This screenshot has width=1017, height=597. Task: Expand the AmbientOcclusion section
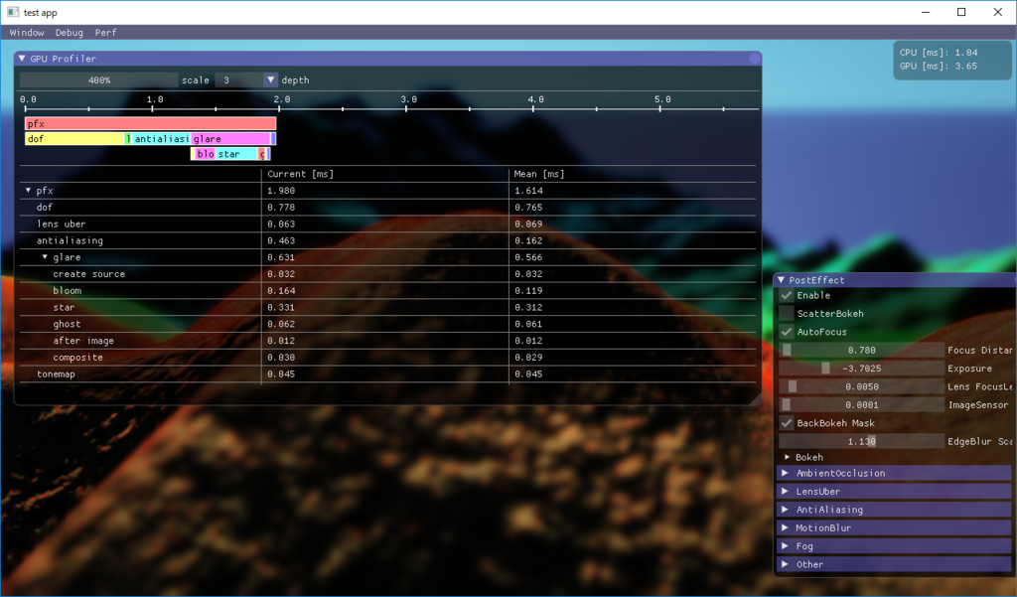pyautogui.click(x=895, y=473)
